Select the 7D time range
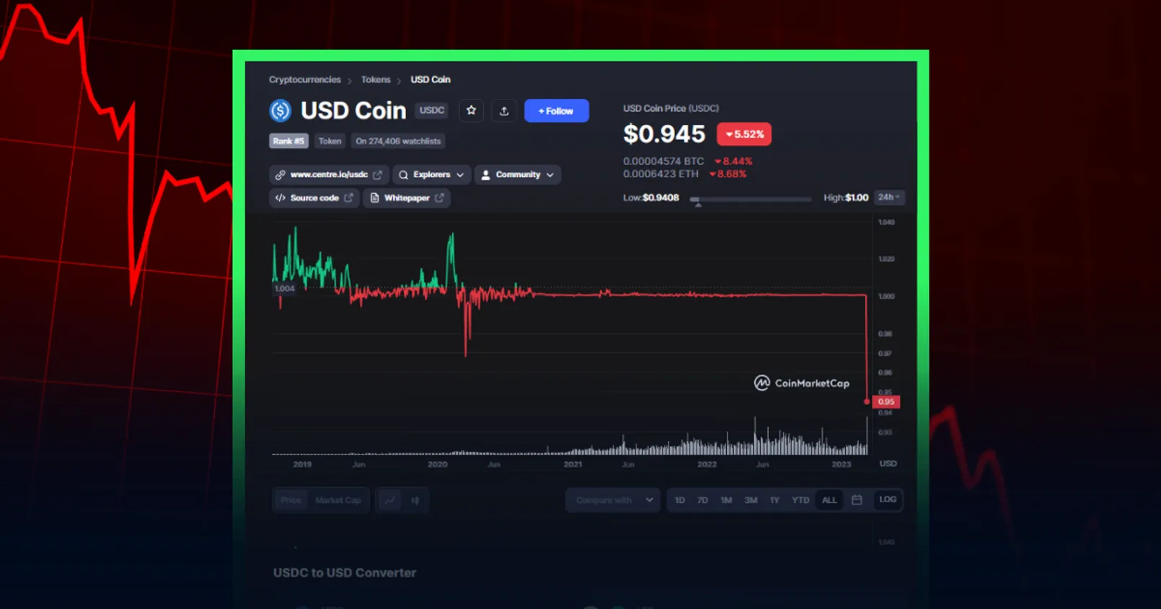1161x609 pixels. point(702,499)
